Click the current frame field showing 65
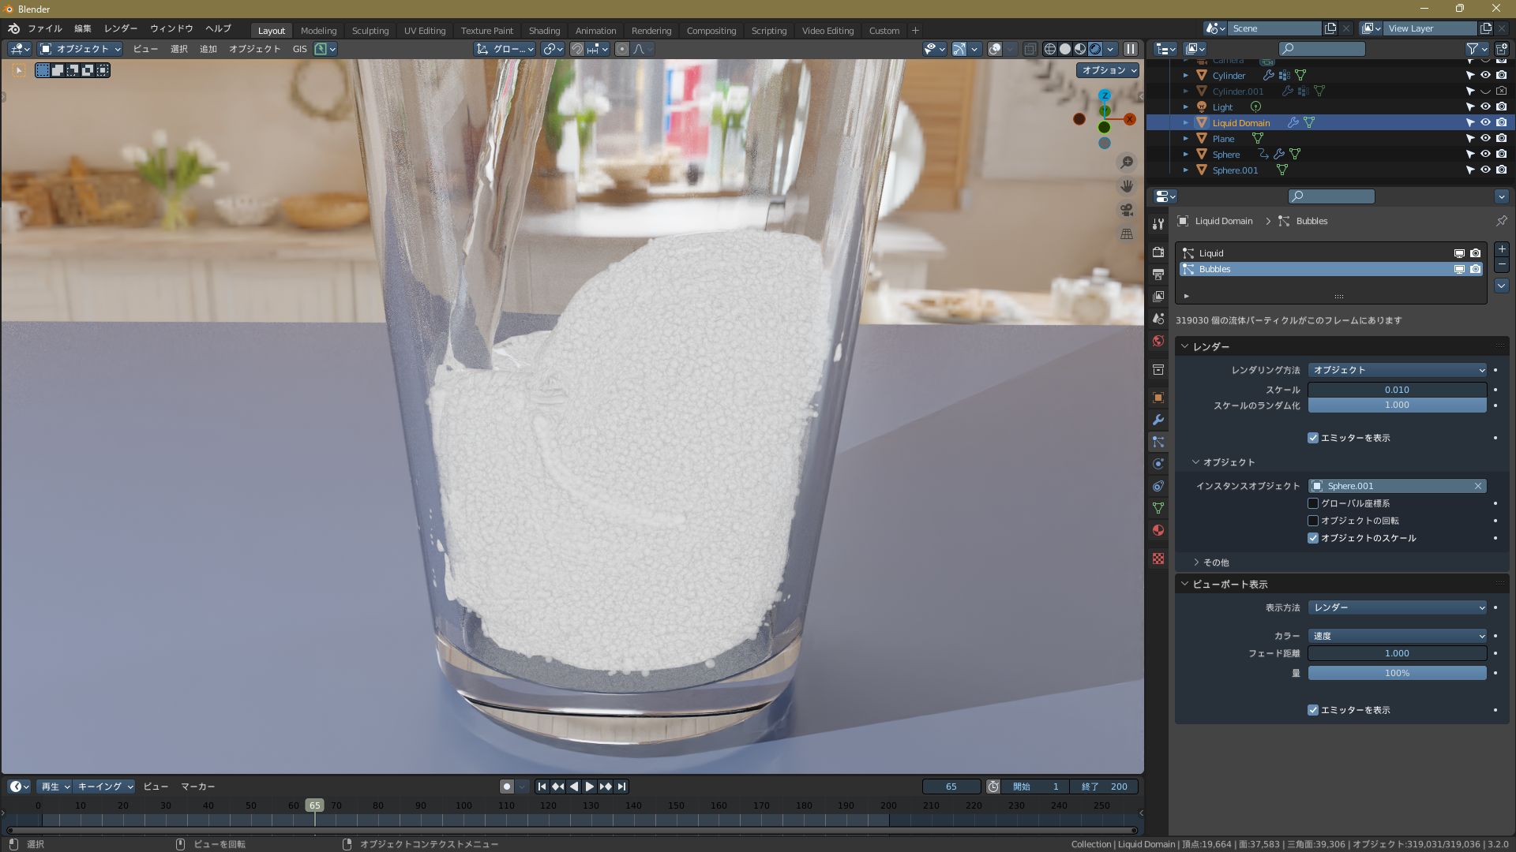Image resolution: width=1516 pixels, height=852 pixels. [951, 787]
